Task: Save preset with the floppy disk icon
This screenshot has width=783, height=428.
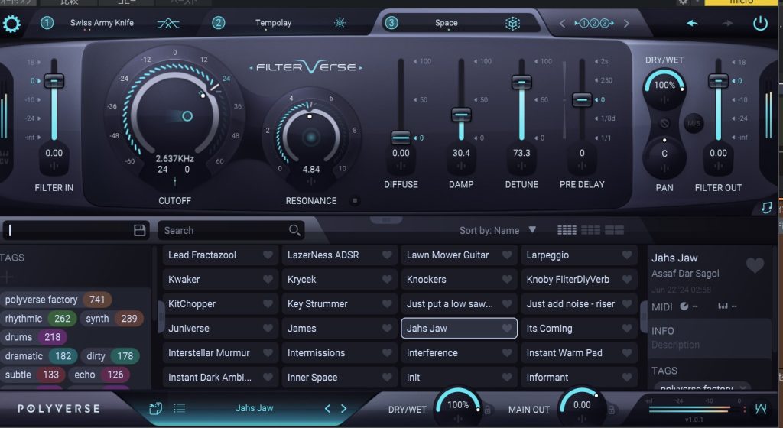Action: tap(140, 230)
